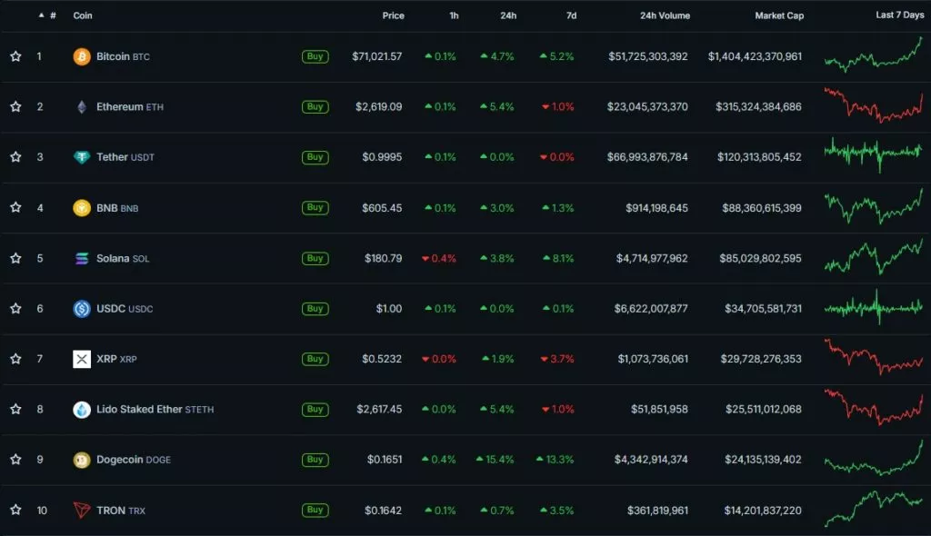Viewport: 931px width, 536px height.
Task: Click Bitcoin price $71,021.57
Action: pos(377,56)
